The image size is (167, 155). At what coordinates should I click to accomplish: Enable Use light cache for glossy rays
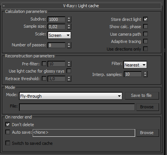pyautogui.click(x=69, y=71)
